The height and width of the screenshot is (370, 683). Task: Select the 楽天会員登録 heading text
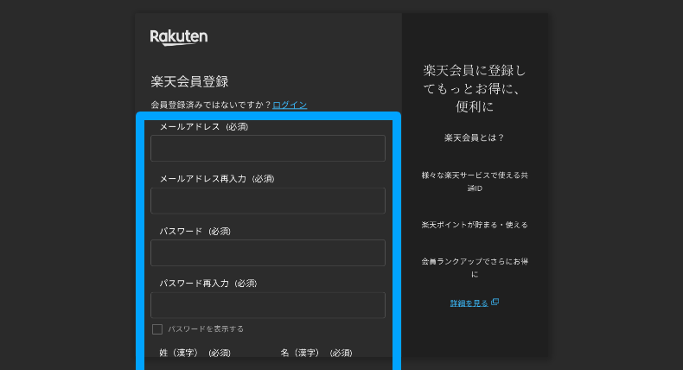tap(189, 81)
